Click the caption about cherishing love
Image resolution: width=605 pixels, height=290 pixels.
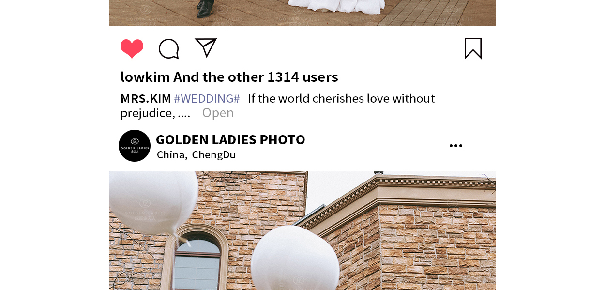pos(278,106)
